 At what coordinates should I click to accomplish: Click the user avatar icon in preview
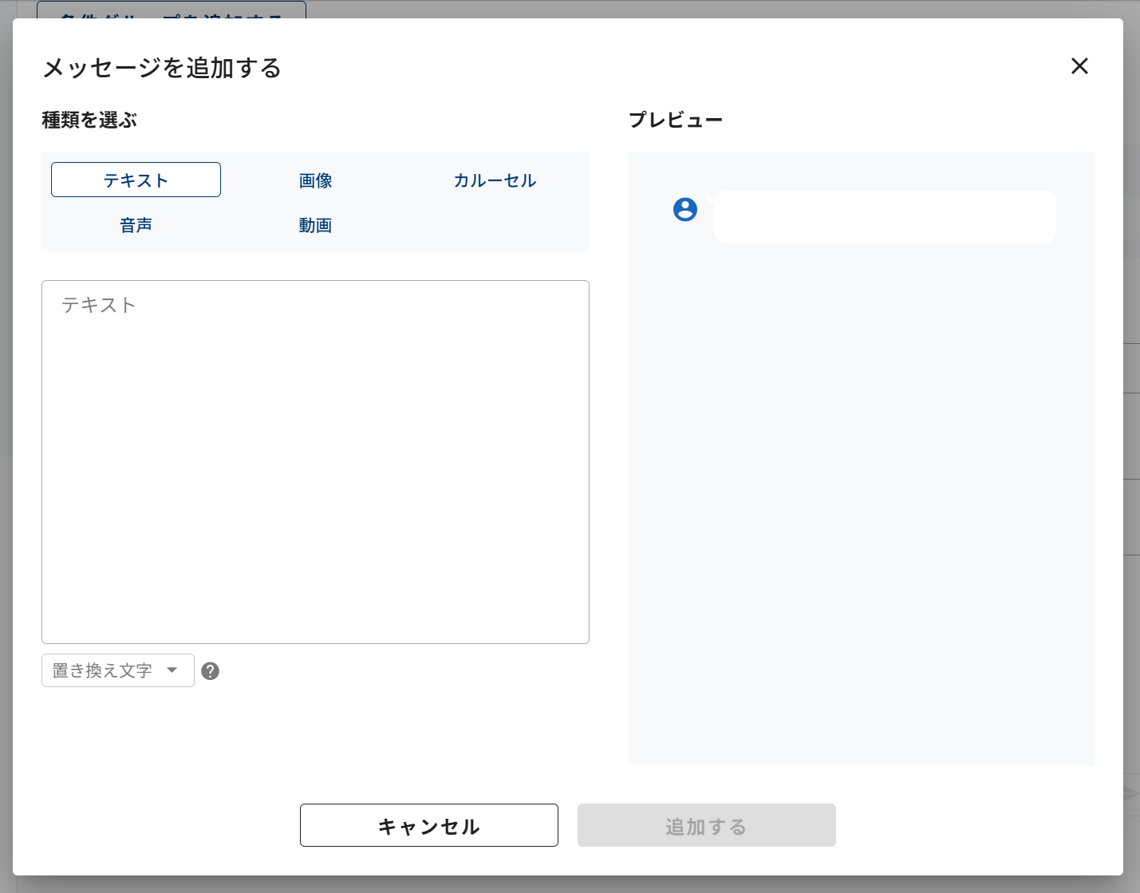[685, 210]
